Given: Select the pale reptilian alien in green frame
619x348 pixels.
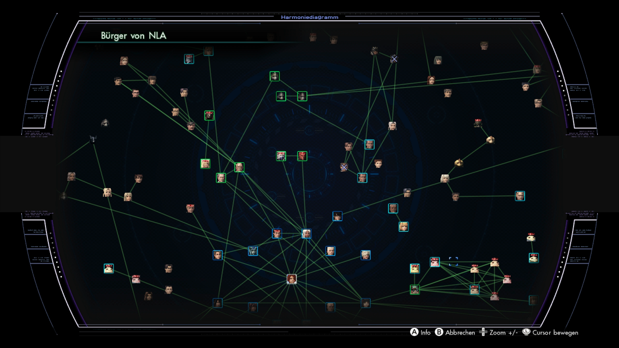Looking at the screenshot, I should tap(275, 76).
